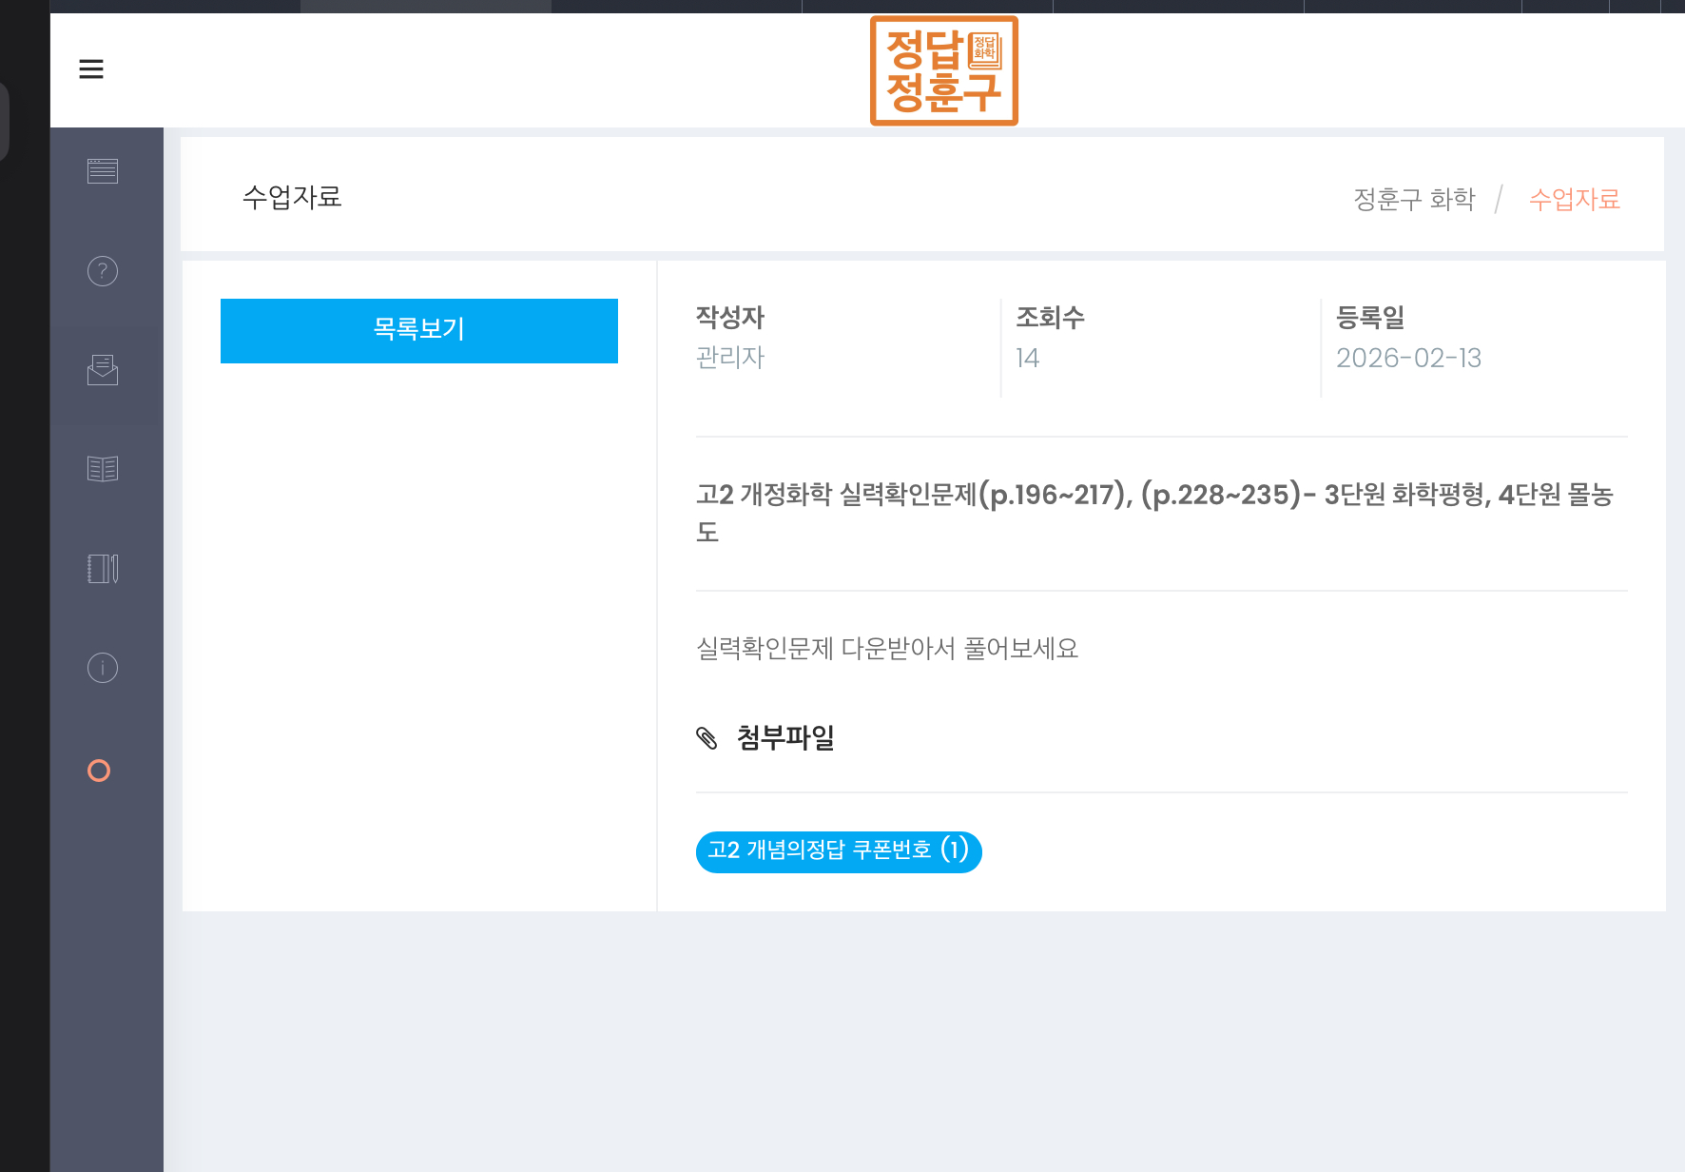Select the orange 수업자료 breadcrumb link
The height and width of the screenshot is (1172, 1685).
1574,200
